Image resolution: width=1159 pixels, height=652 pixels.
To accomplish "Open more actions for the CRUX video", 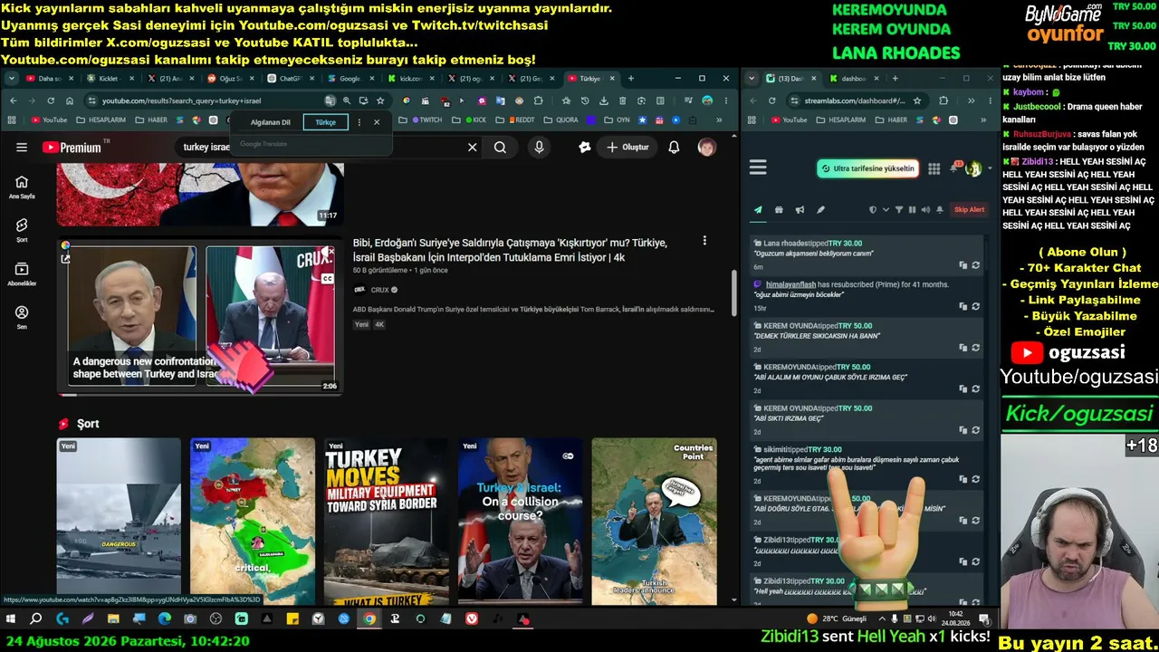I will [x=704, y=241].
